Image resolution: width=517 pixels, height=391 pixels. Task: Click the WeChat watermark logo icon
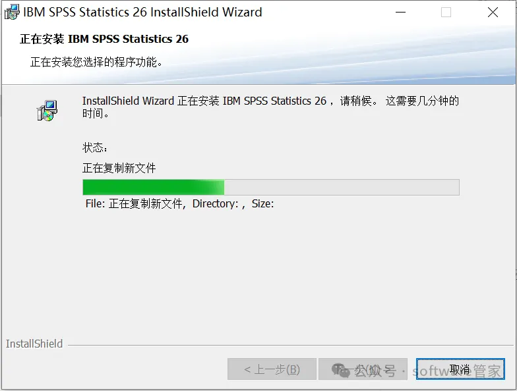pos(341,371)
